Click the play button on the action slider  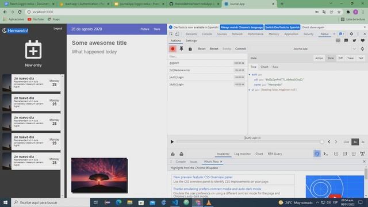point(172,142)
